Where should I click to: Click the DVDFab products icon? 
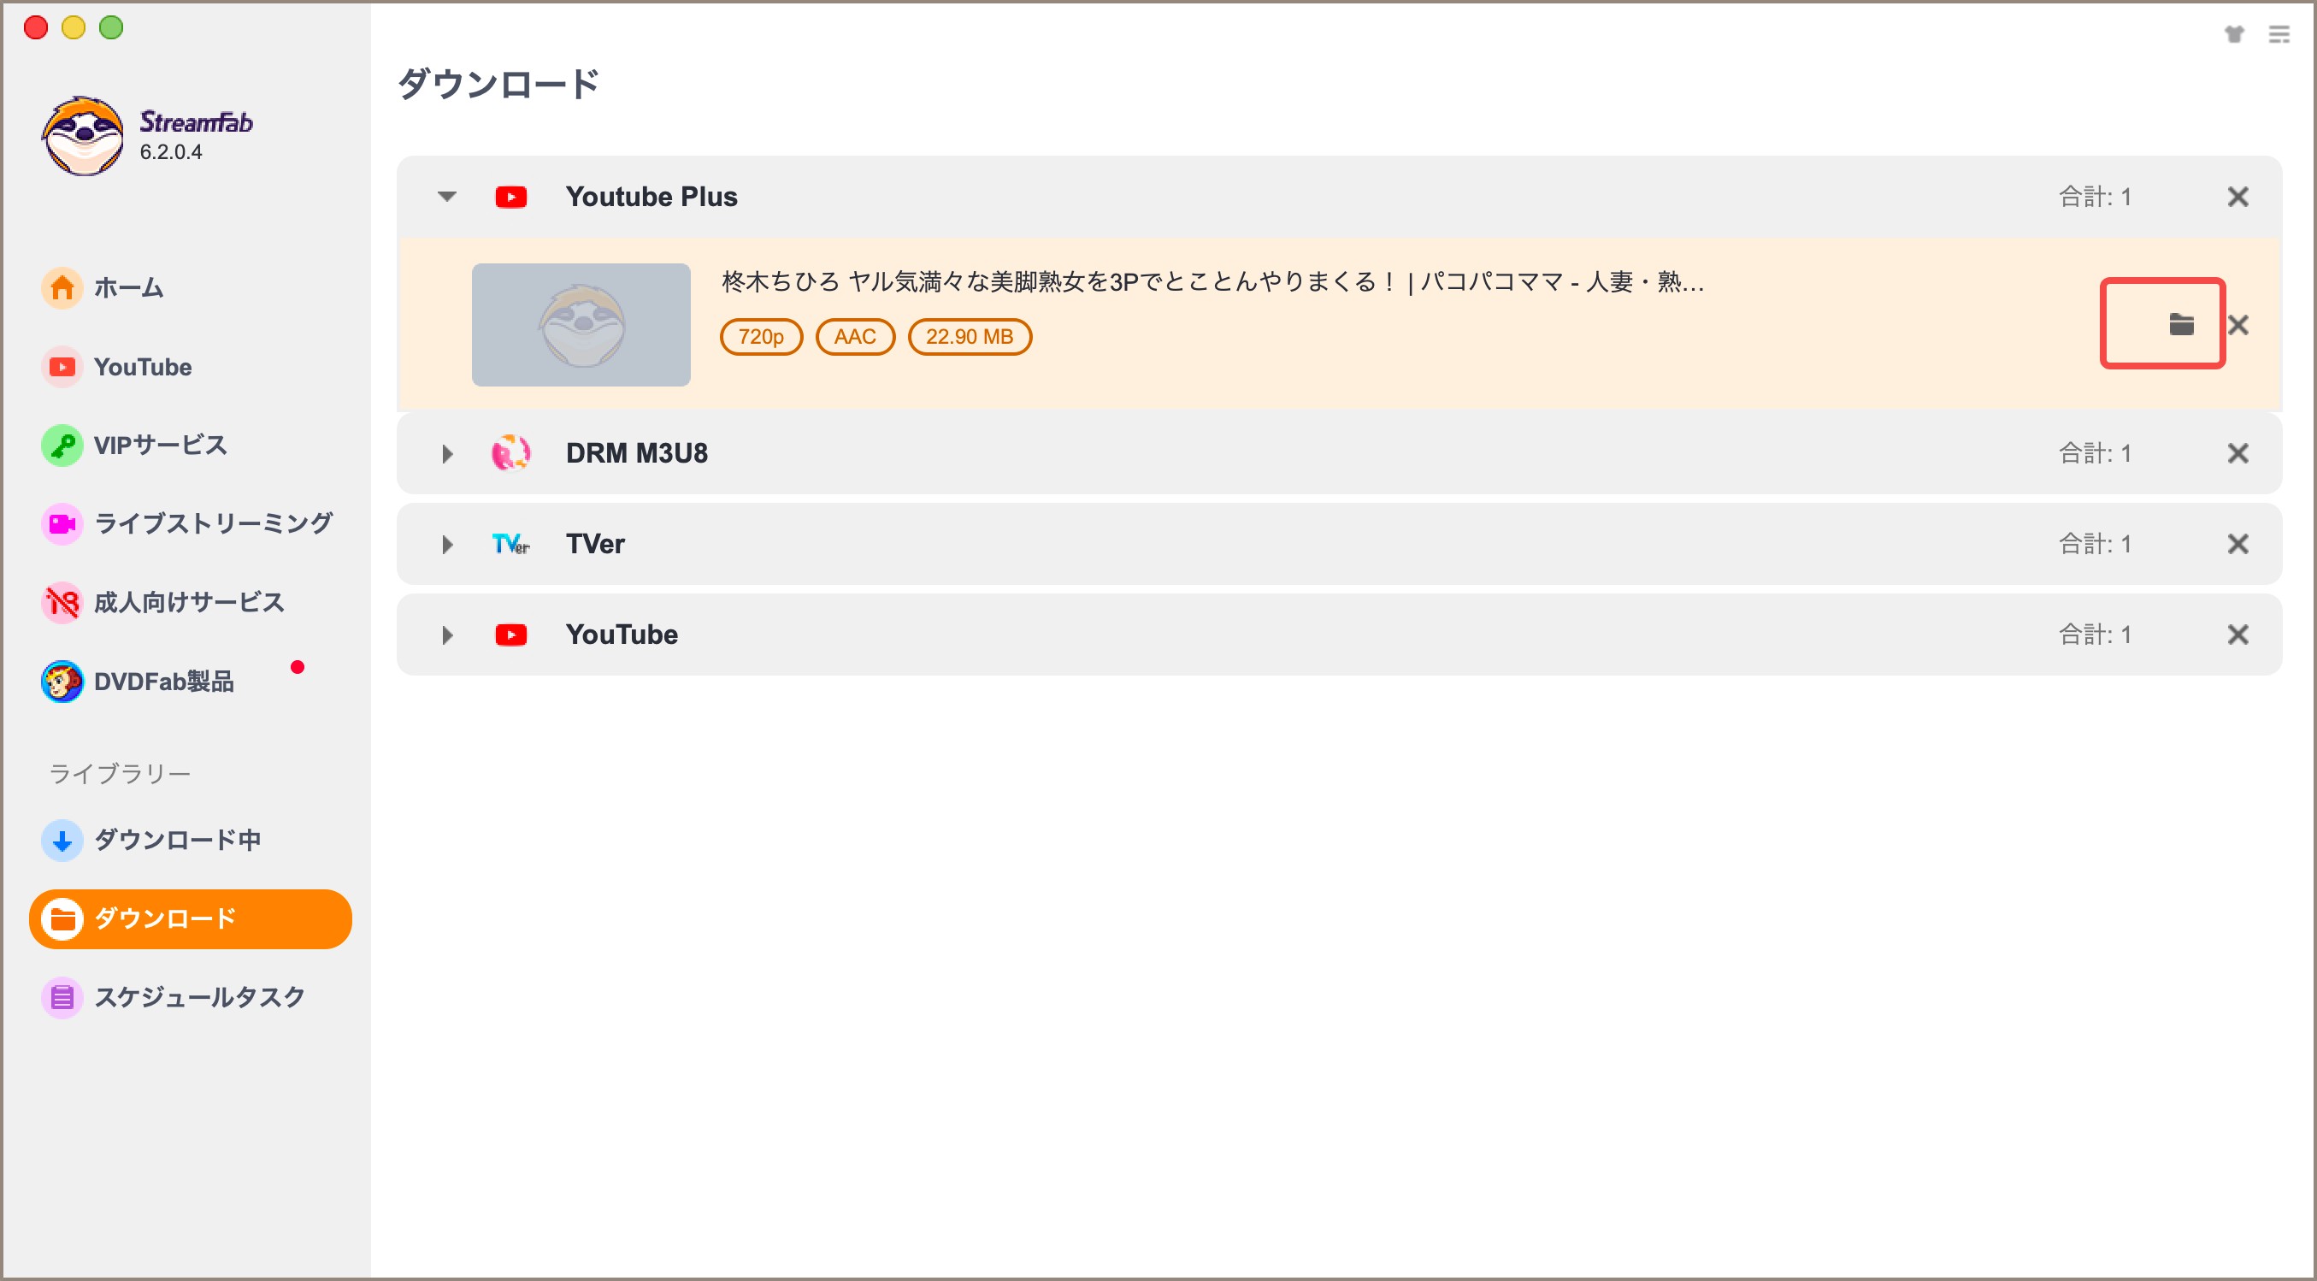[x=62, y=682]
